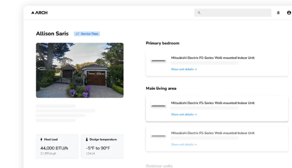Open the user profile account icon
292x168 pixels.
(x=288, y=13)
